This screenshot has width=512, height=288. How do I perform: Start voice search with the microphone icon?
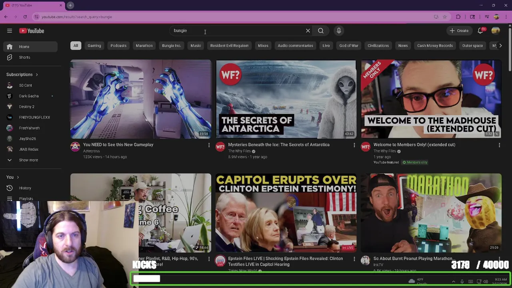coord(339,31)
